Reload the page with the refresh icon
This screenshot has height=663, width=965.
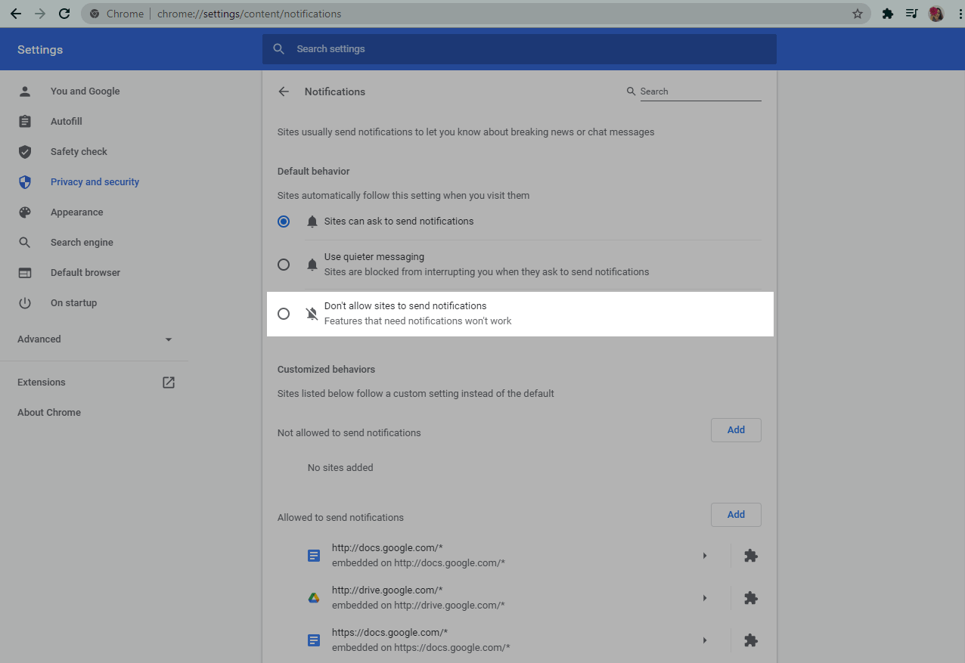64,14
